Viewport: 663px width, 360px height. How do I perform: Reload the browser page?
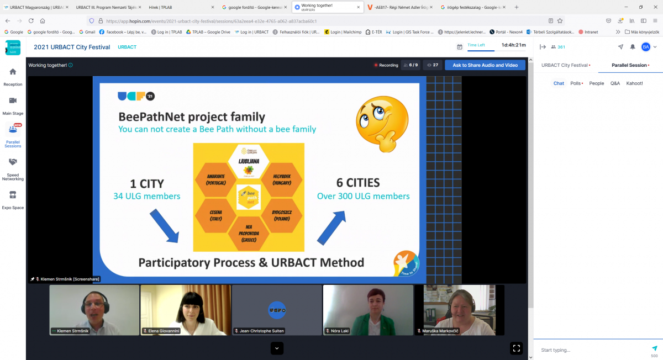pyautogui.click(x=30, y=21)
